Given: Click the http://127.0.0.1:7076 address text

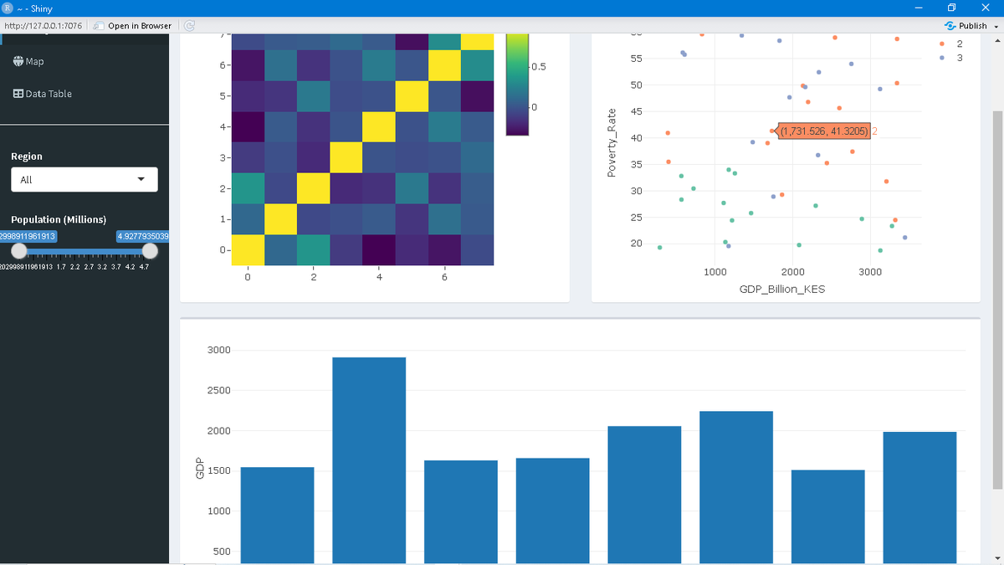Looking at the screenshot, I should pos(44,26).
